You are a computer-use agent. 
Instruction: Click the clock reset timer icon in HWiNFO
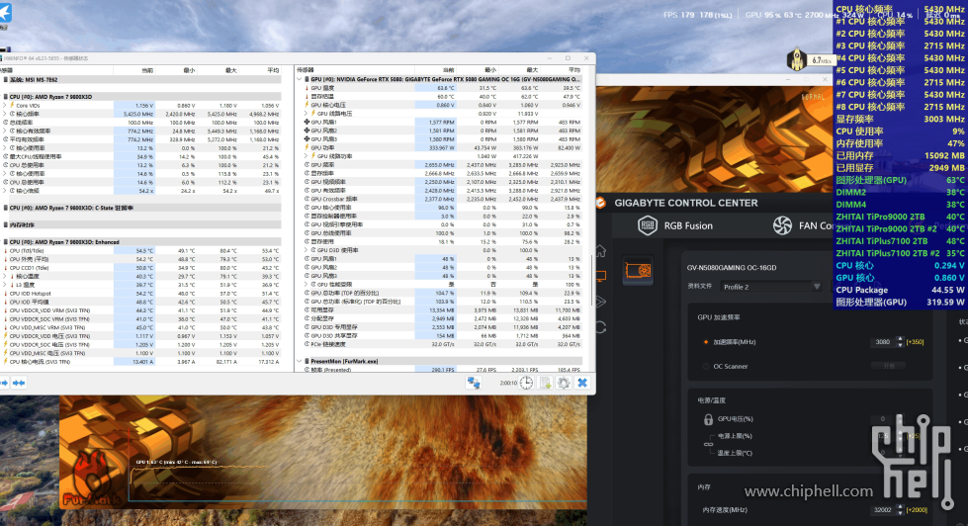(x=526, y=383)
